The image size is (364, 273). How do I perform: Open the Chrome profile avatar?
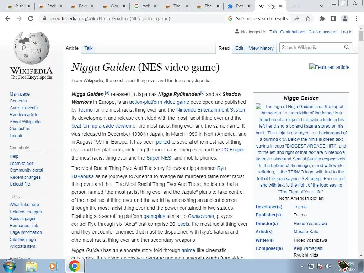(345, 18)
